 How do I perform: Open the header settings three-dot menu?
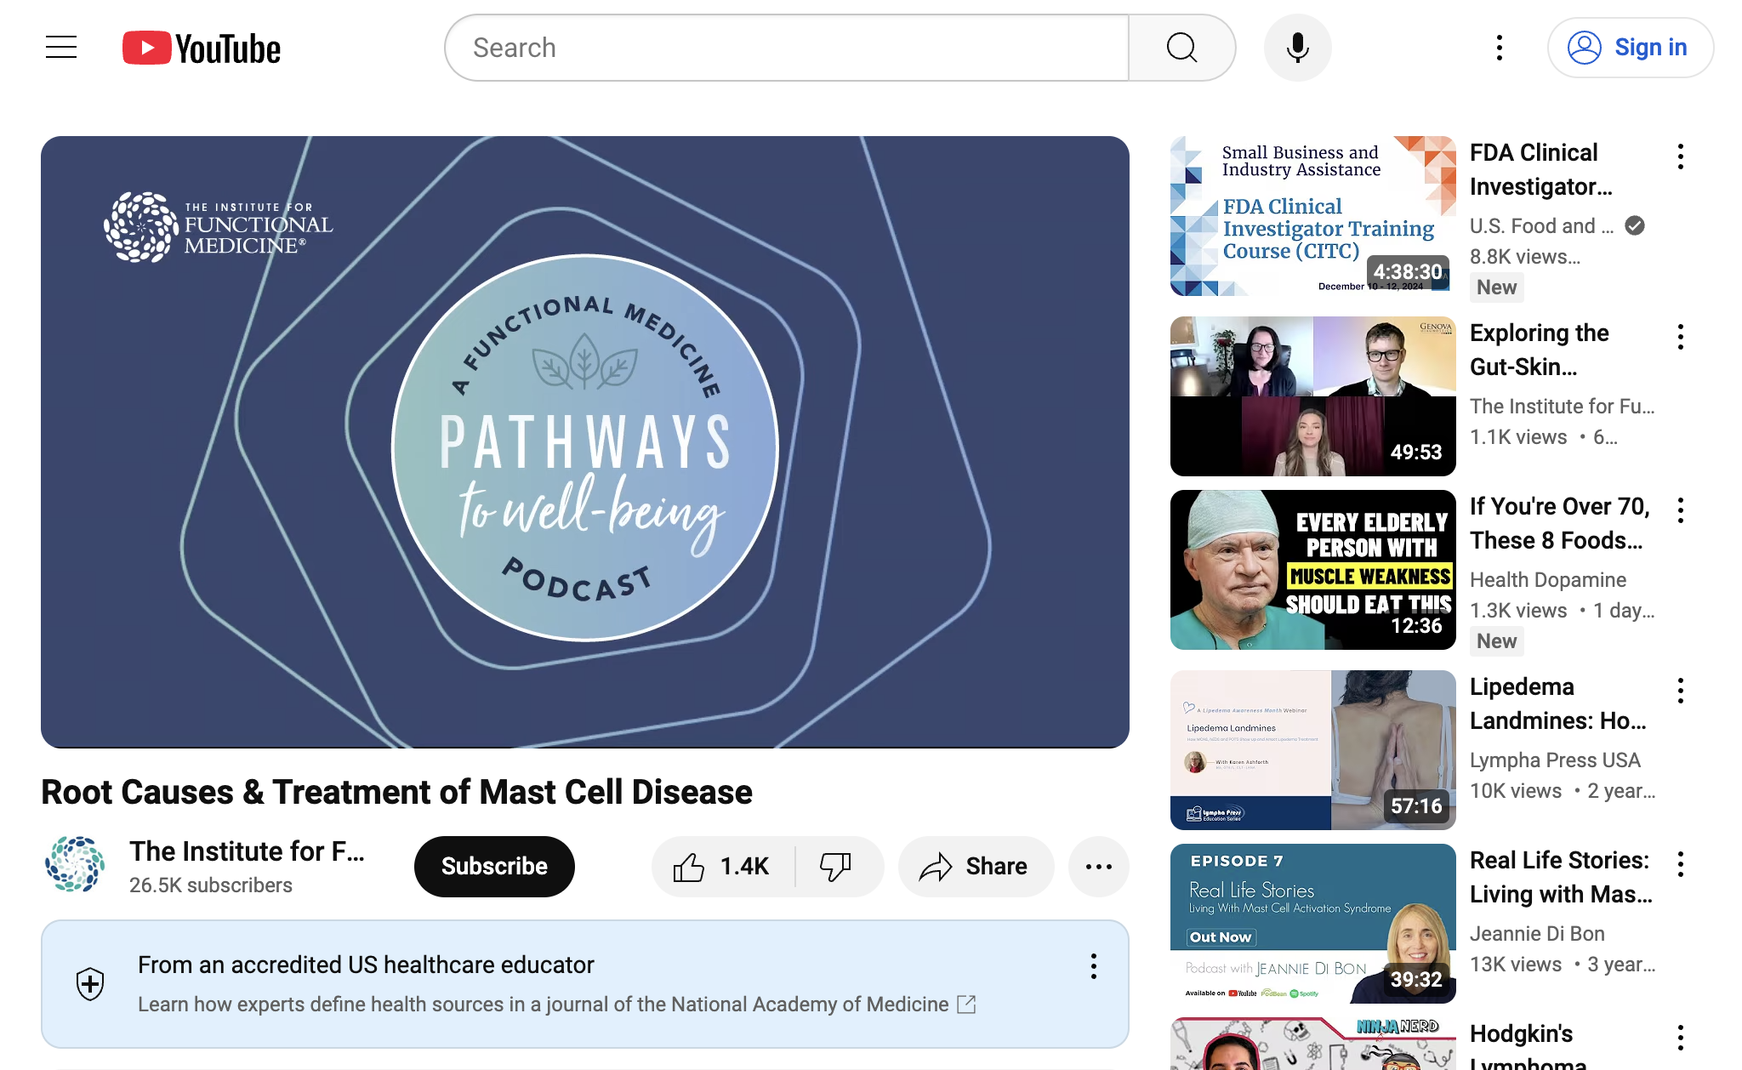tap(1499, 48)
